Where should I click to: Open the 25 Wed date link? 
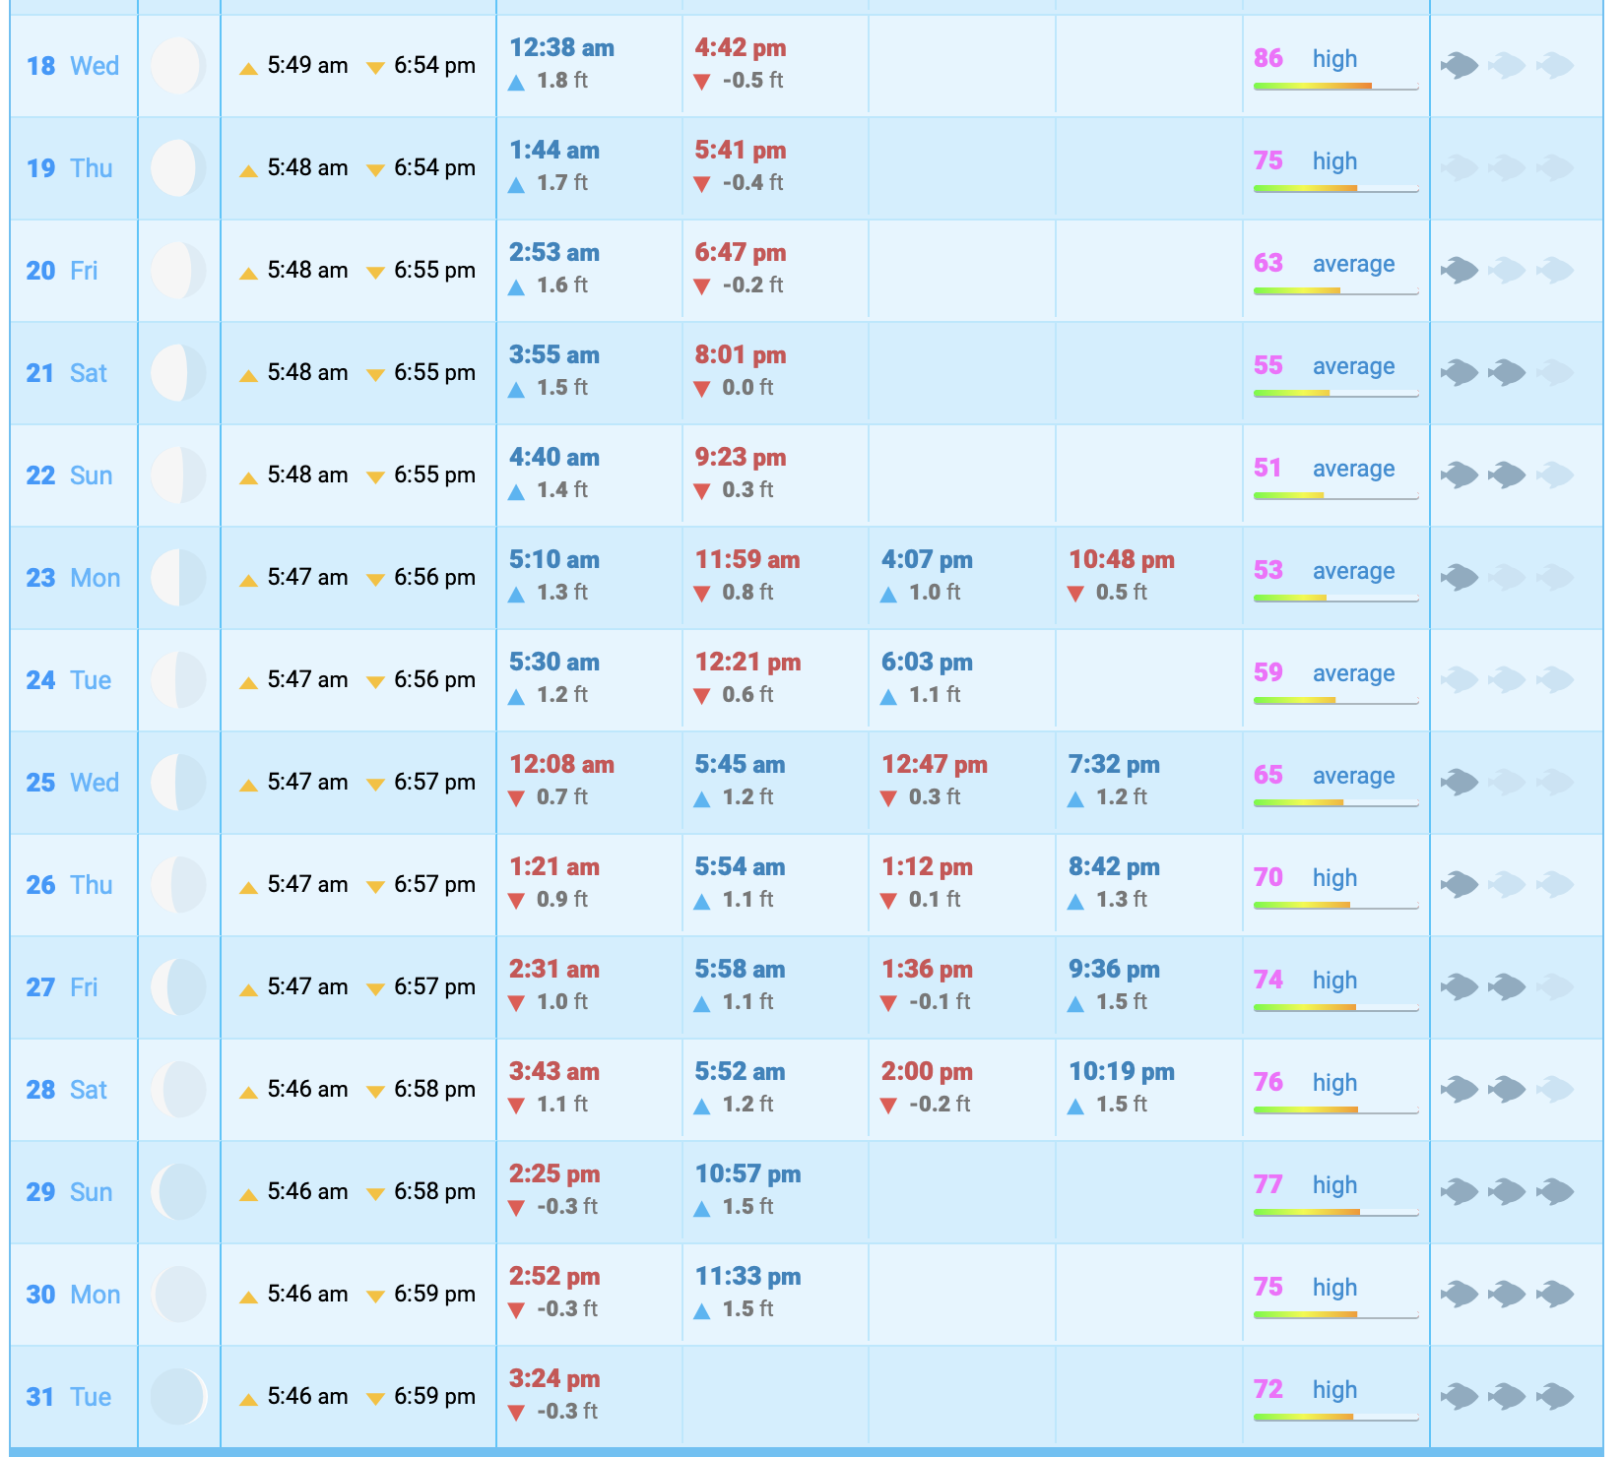72,783
